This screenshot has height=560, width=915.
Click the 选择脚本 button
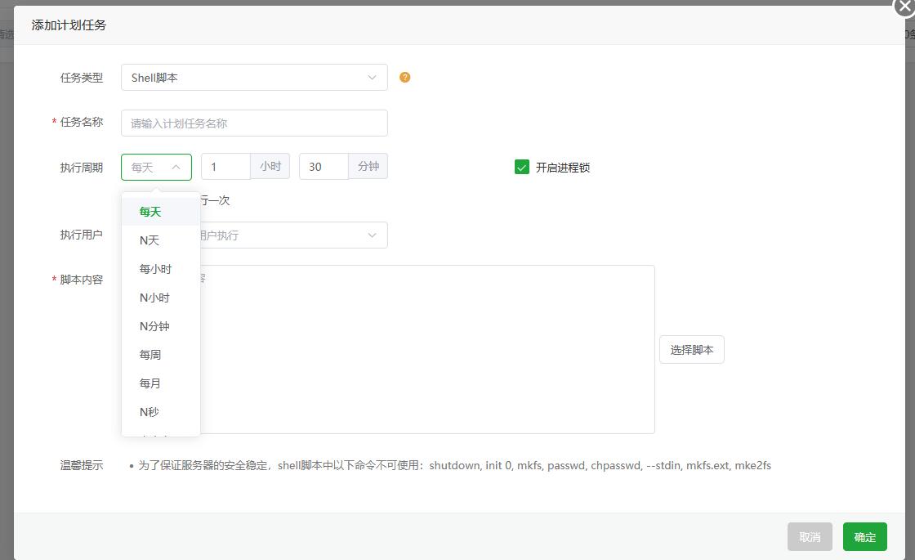tap(691, 349)
